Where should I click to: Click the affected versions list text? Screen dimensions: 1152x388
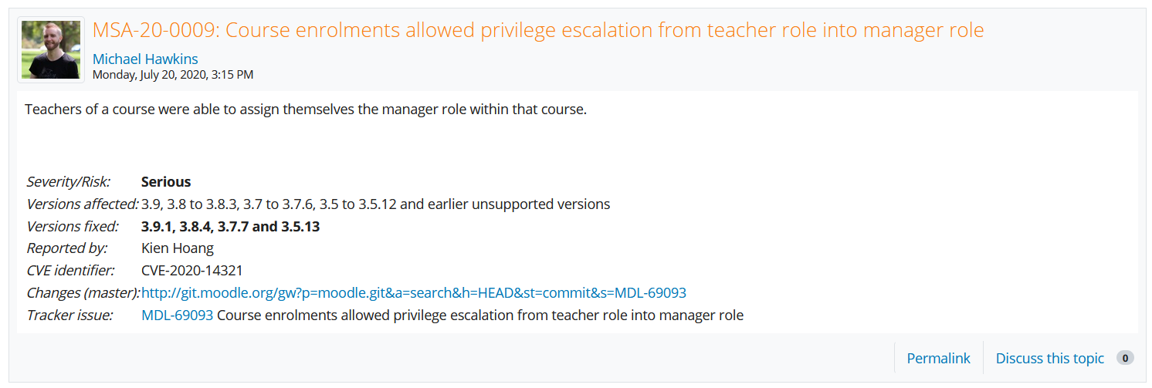coord(375,204)
